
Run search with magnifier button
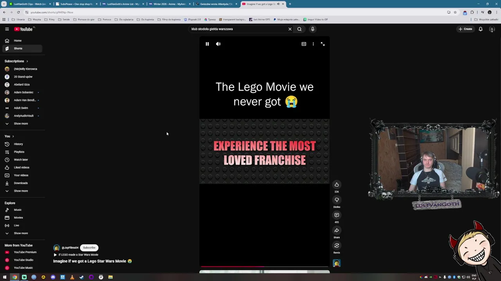[x=299, y=29]
